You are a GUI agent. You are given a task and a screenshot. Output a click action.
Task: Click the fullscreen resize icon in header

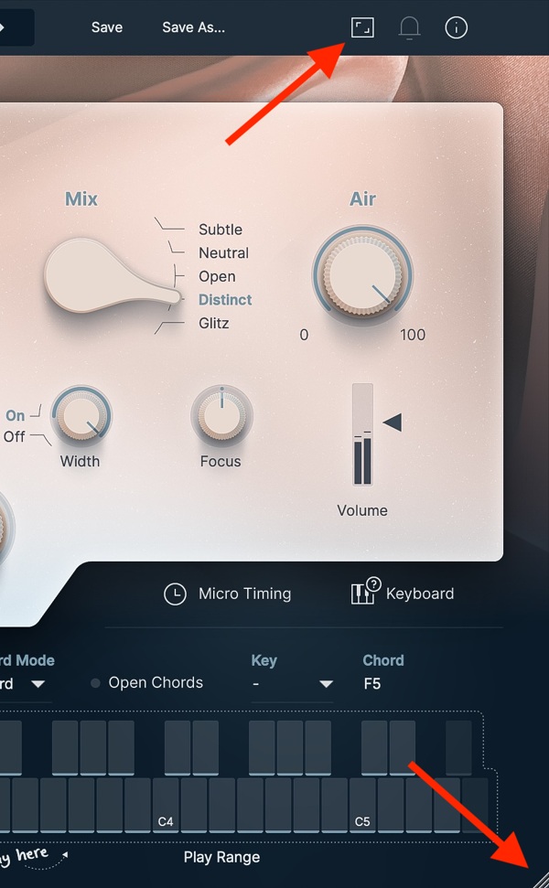click(362, 27)
